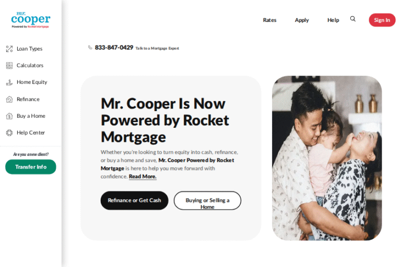Select the Home Equity hand icon
The image size is (401, 267).
pyautogui.click(x=9, y=82)
